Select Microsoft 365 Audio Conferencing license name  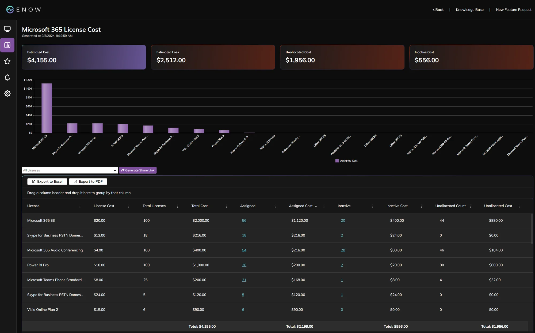click(55, 250)
